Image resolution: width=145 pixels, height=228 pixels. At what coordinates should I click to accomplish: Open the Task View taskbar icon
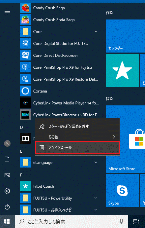point(136,221)
